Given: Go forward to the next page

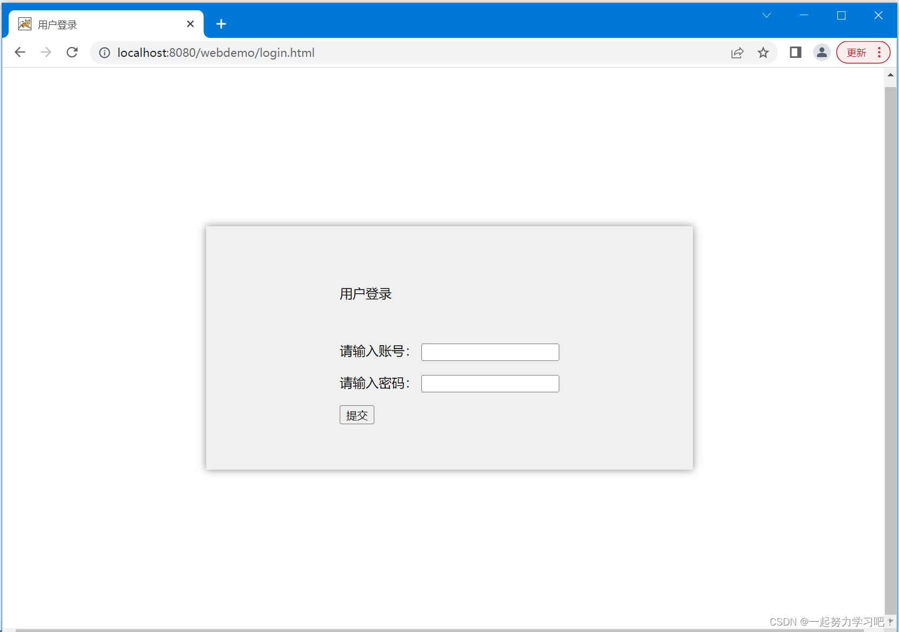Looking at the screenshot, I should tap(46, 52).
